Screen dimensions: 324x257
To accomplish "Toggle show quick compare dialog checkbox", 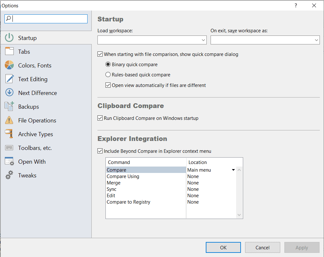I will click(x=100, y=54).
